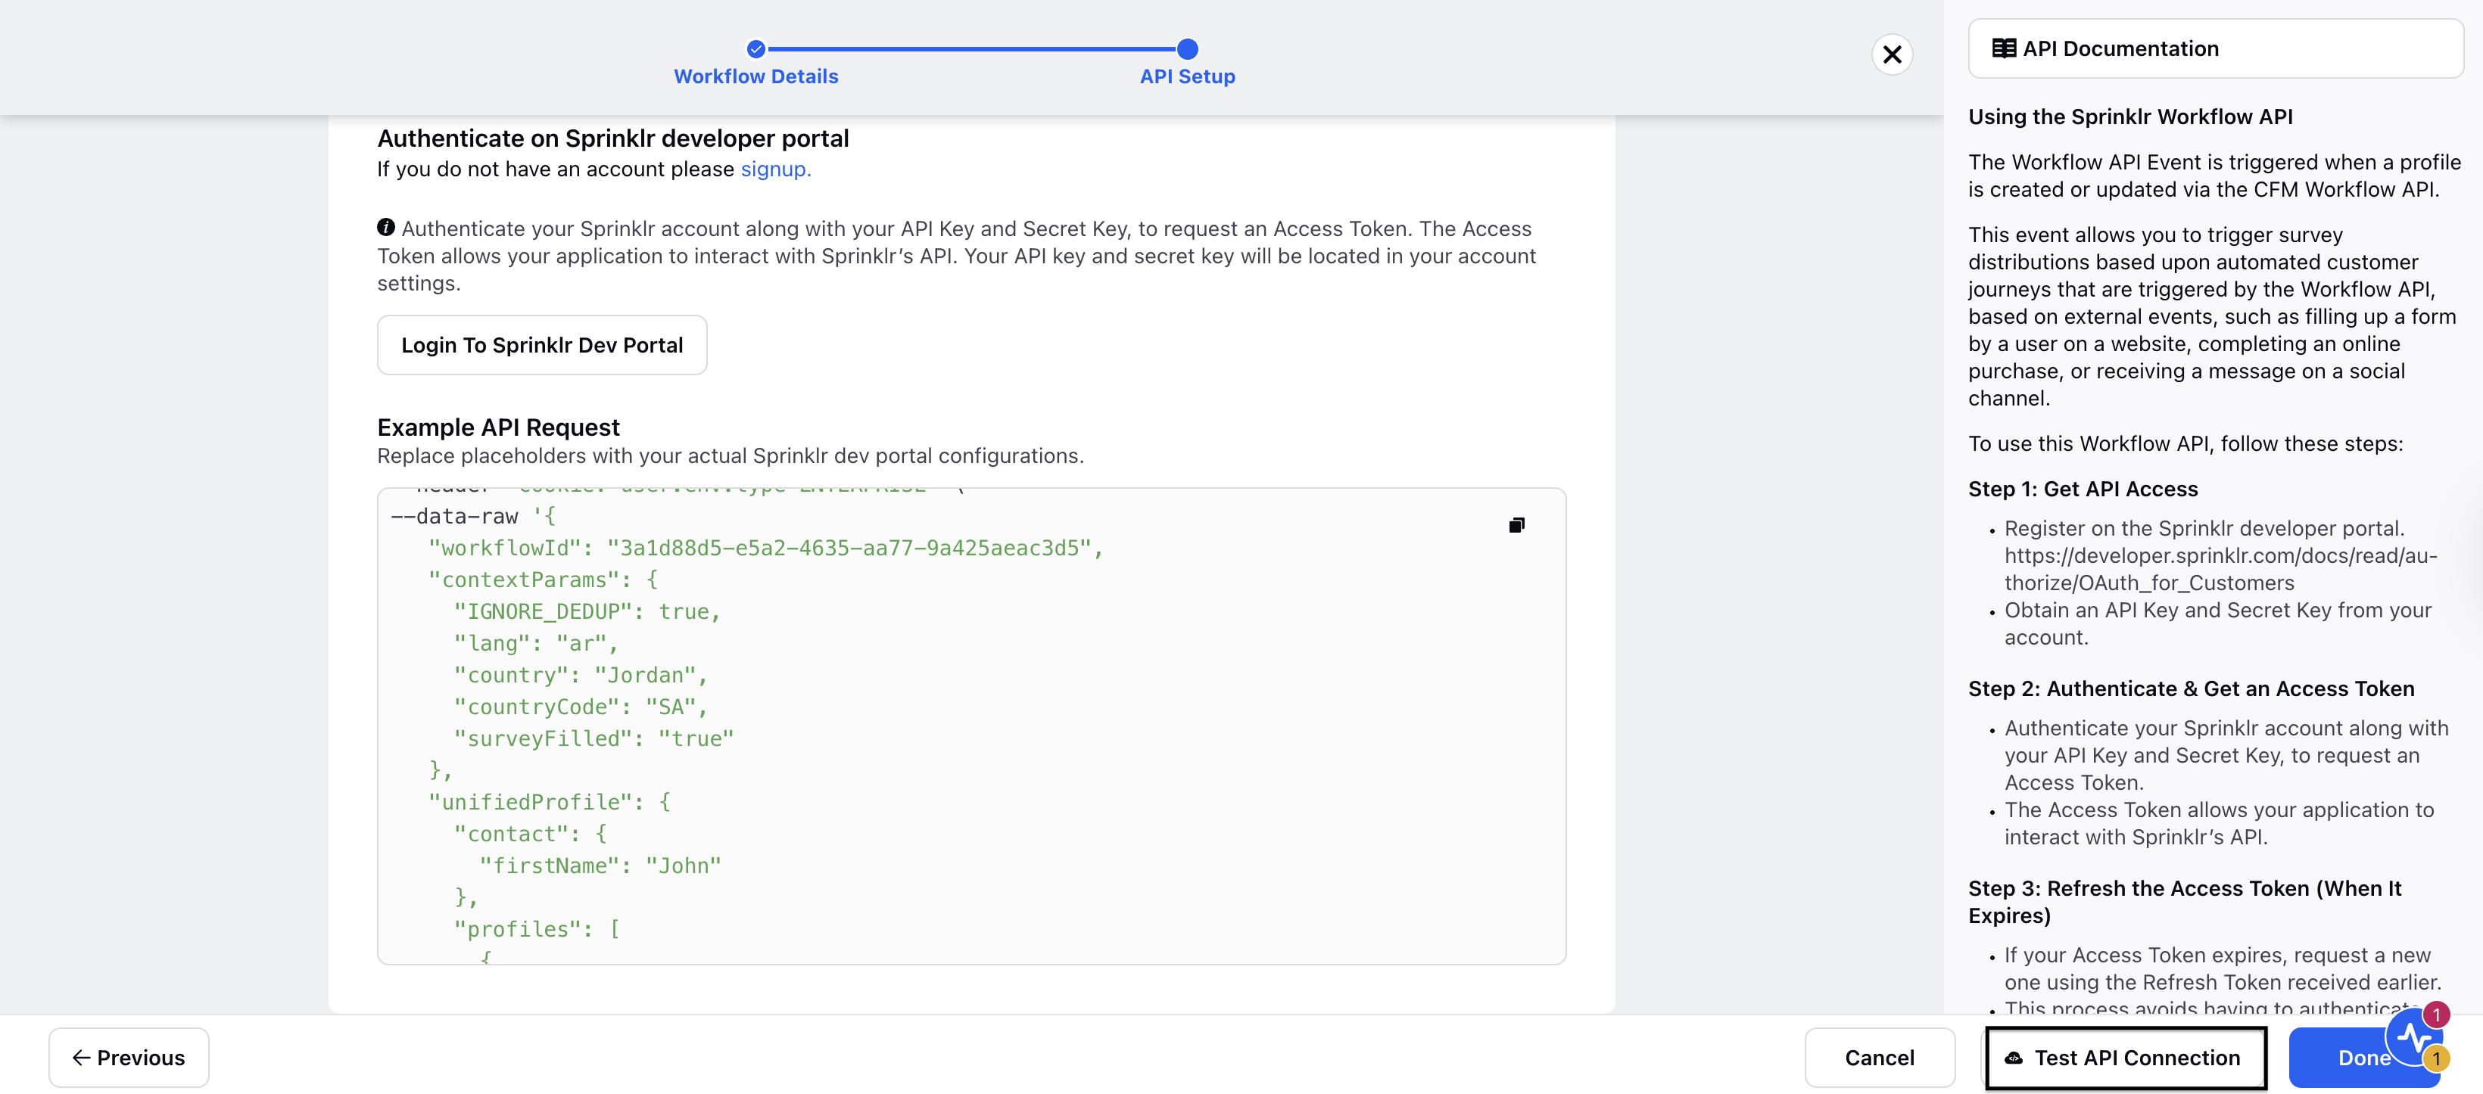Click the "profiles": [ code line
This screenshot has width=2483, height=1094.
pos(537,929)
